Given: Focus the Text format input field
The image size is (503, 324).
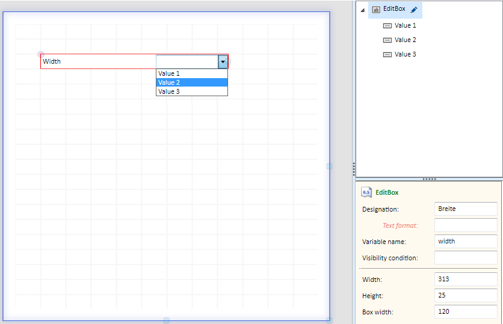Looking at the screenshot, I should (x=465, y=225).
